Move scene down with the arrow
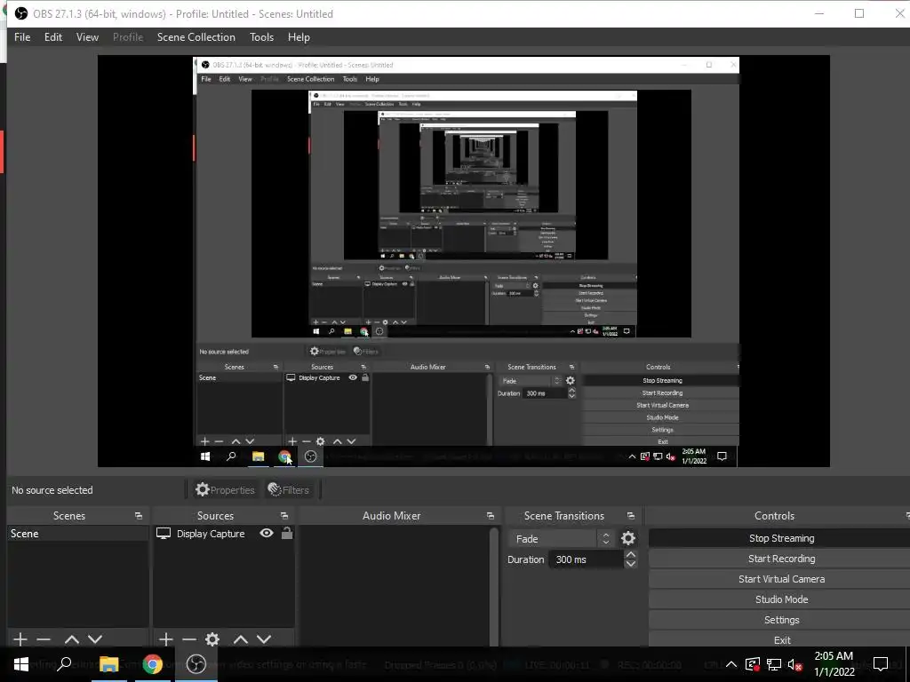The height and width of the screenshot is (682, 910). [x=95, y=639]
